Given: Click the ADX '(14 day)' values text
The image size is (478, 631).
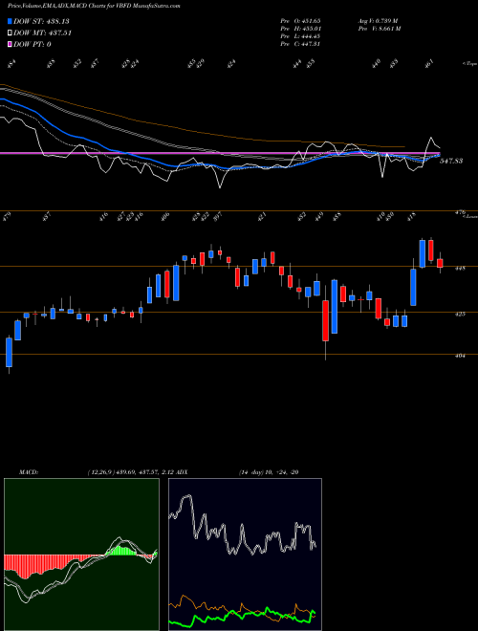Looking at the screenshot, I should coord(269,472).
